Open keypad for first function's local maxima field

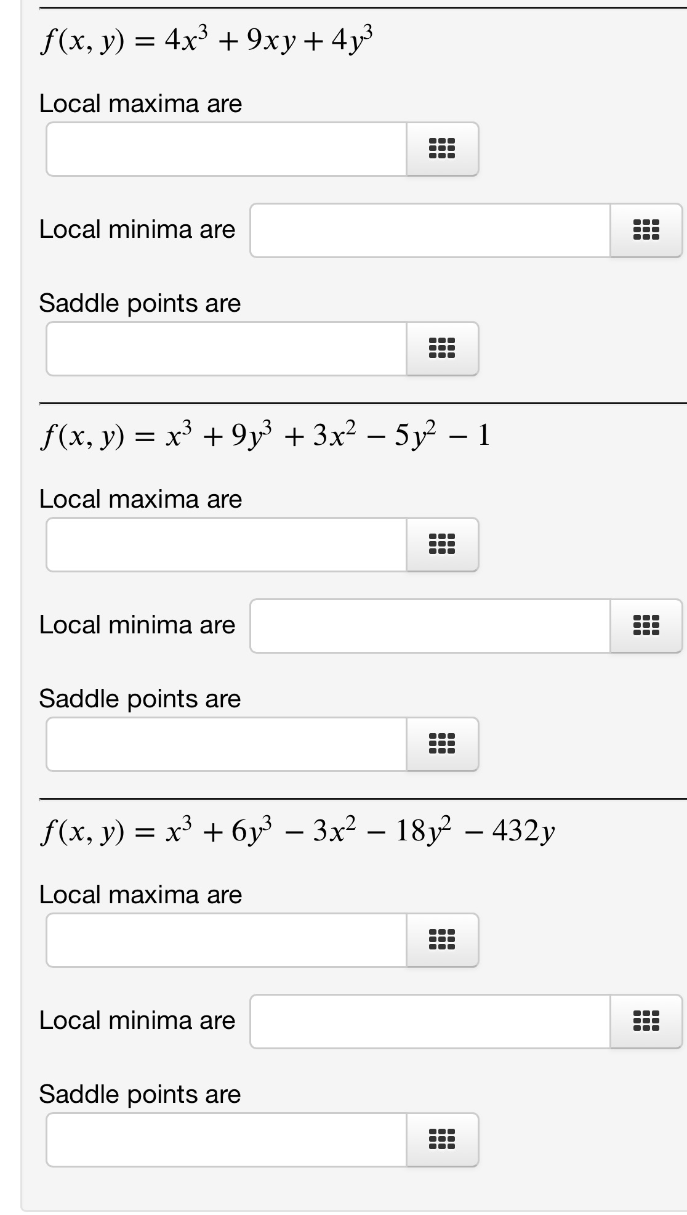[443, 149]
